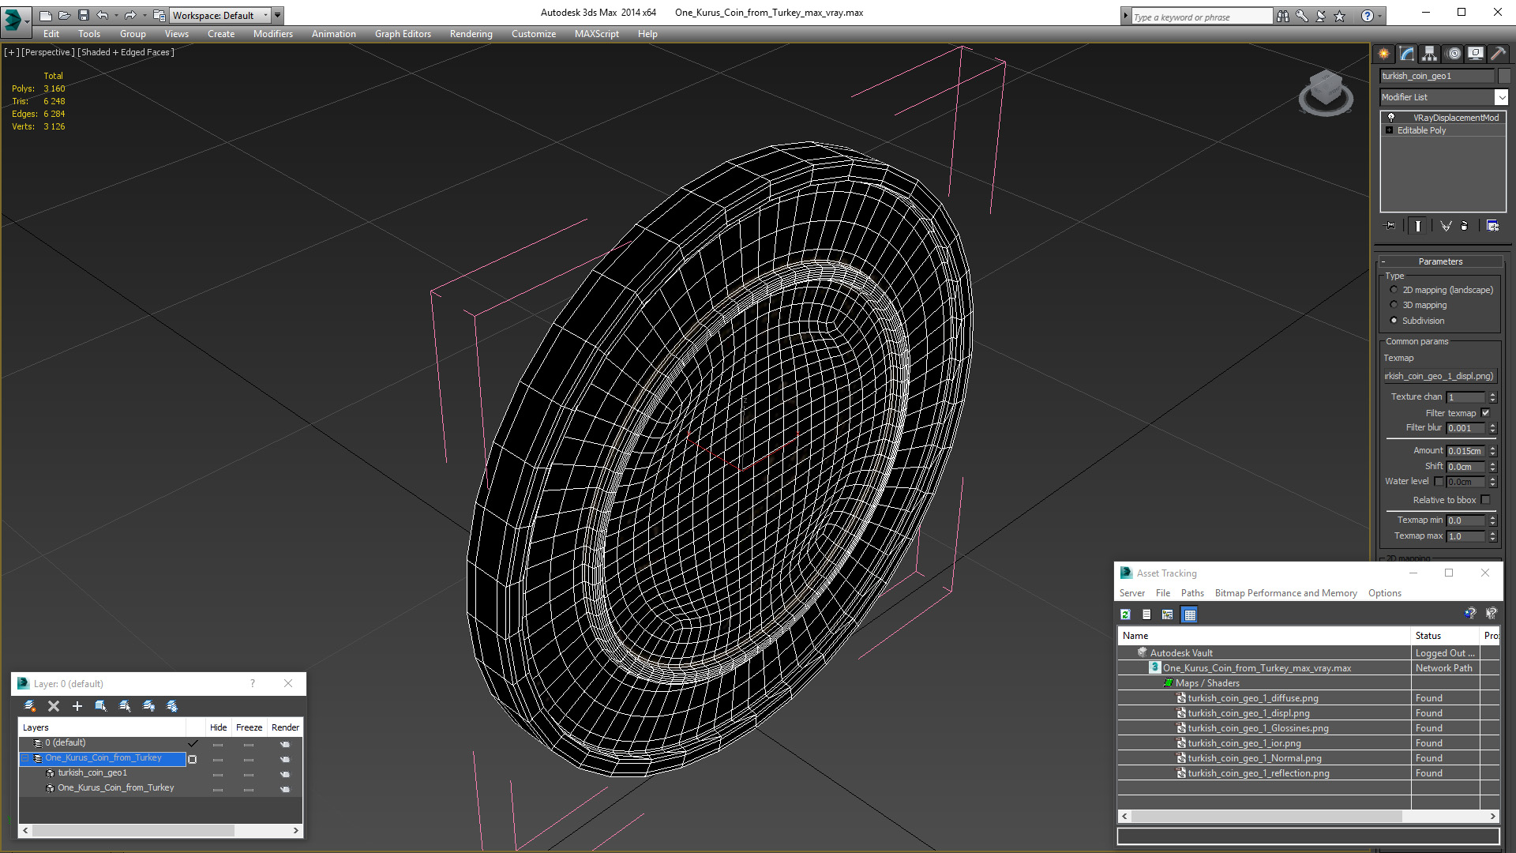Open the Create command panel tab
1516x853 pixels.
(1384, 54)
